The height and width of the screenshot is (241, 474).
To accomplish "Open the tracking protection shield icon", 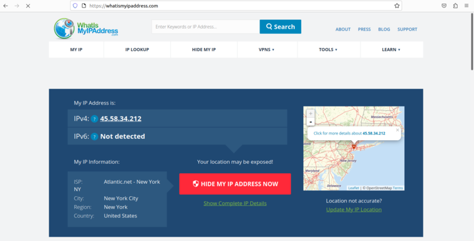I will pos(75,6).
